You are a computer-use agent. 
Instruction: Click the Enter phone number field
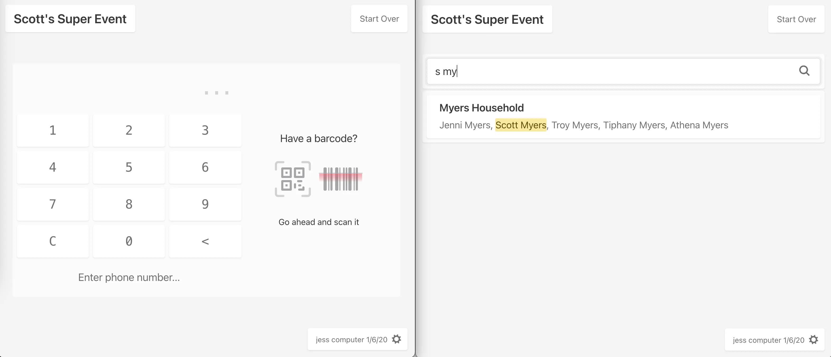129,278
